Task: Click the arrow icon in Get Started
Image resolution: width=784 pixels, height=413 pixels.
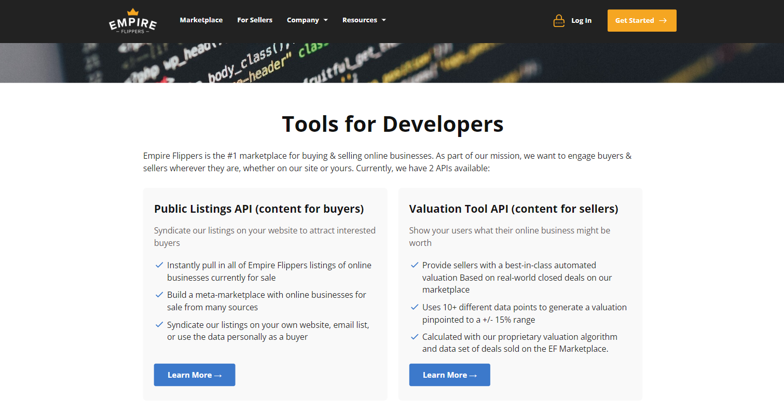Action: tap(663, 21)
